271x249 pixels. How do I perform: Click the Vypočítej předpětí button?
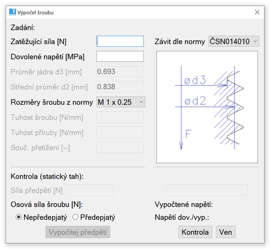point(78,232)
